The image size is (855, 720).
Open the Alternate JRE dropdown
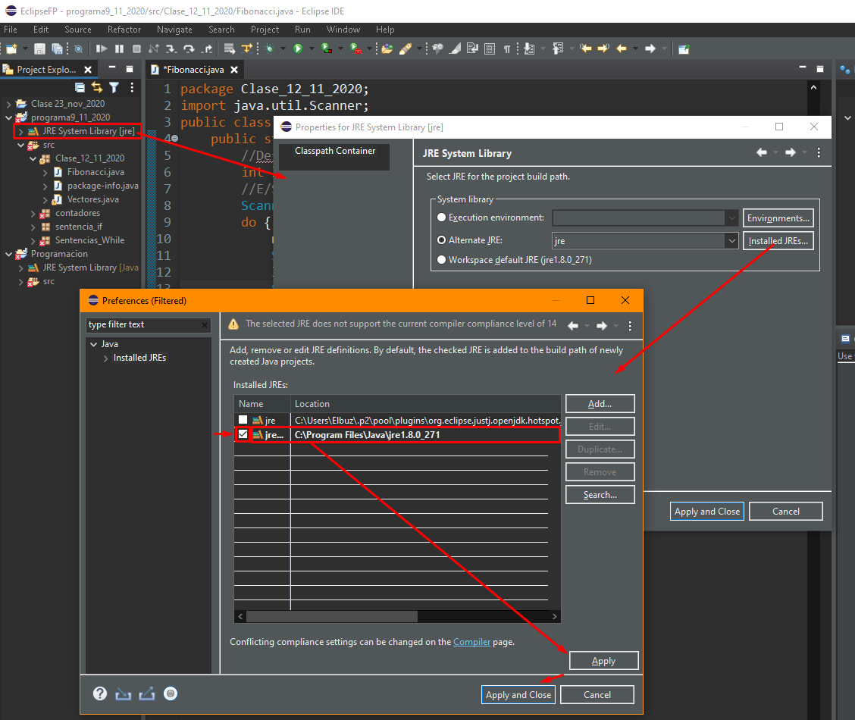[x=731, y=240]
